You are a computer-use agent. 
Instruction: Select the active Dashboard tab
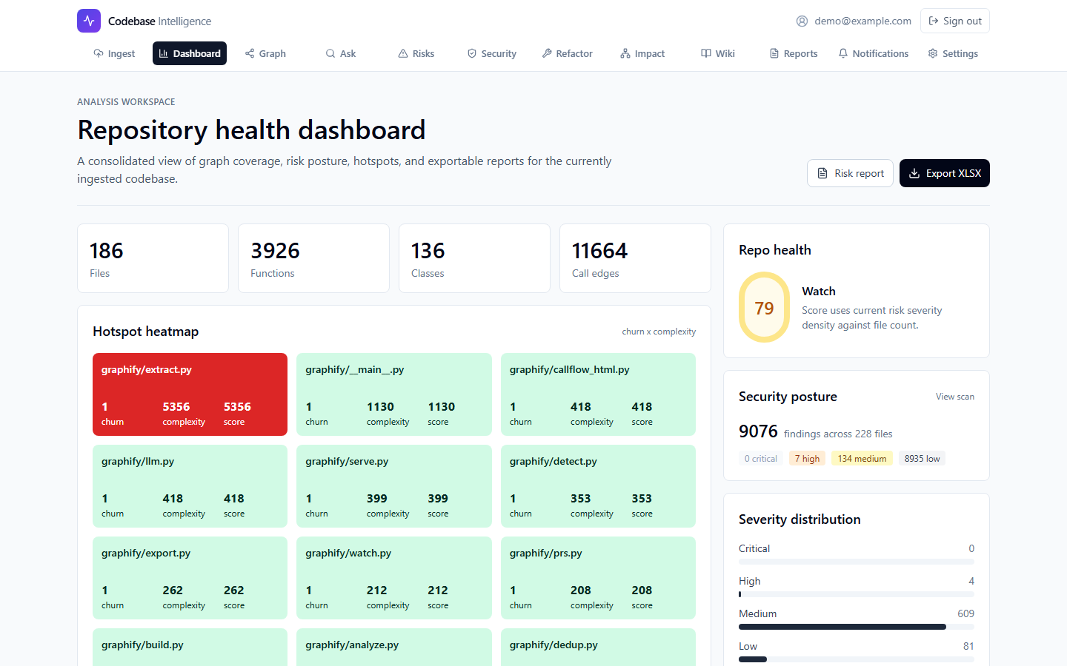(190, 53)
